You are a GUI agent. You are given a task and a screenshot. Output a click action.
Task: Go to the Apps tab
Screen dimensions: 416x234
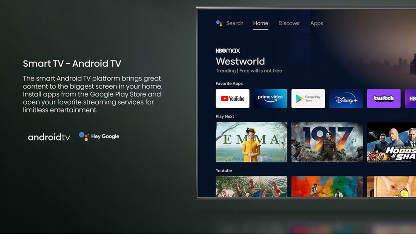316,23
